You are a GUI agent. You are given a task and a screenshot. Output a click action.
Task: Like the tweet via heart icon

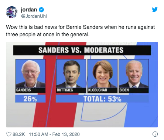9,134
